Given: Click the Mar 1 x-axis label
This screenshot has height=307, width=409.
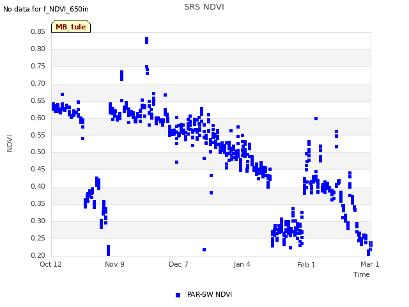Looking at the screenshot, I should pyautogui.click(x=369, y=264).
